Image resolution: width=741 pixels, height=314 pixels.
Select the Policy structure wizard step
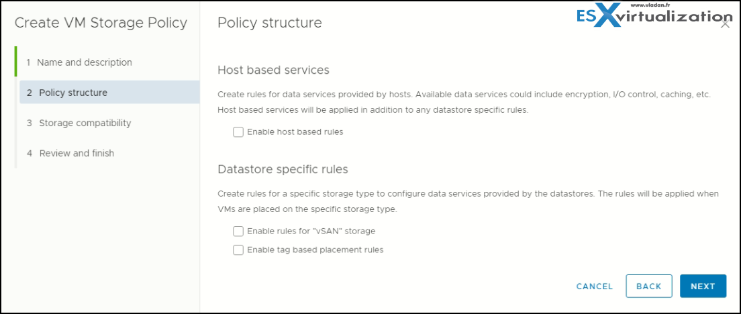point(109,92)
